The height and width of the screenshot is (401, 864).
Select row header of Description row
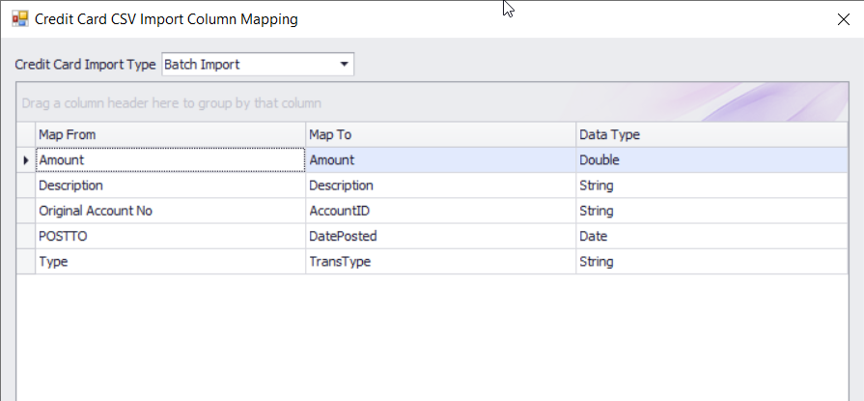click(x=26, y=186)
